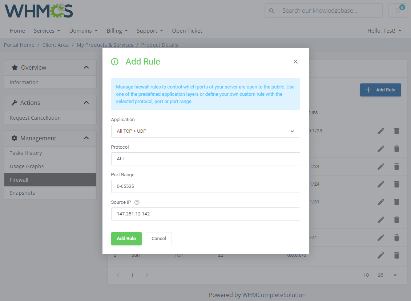Viewport: 411px width, 301px height.
Task: Click the Source IP input field
Action: 205,214
